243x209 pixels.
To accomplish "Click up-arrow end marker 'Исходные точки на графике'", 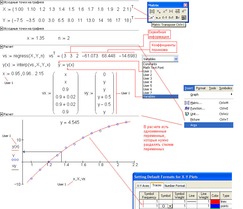I will (x=2, y=29).
